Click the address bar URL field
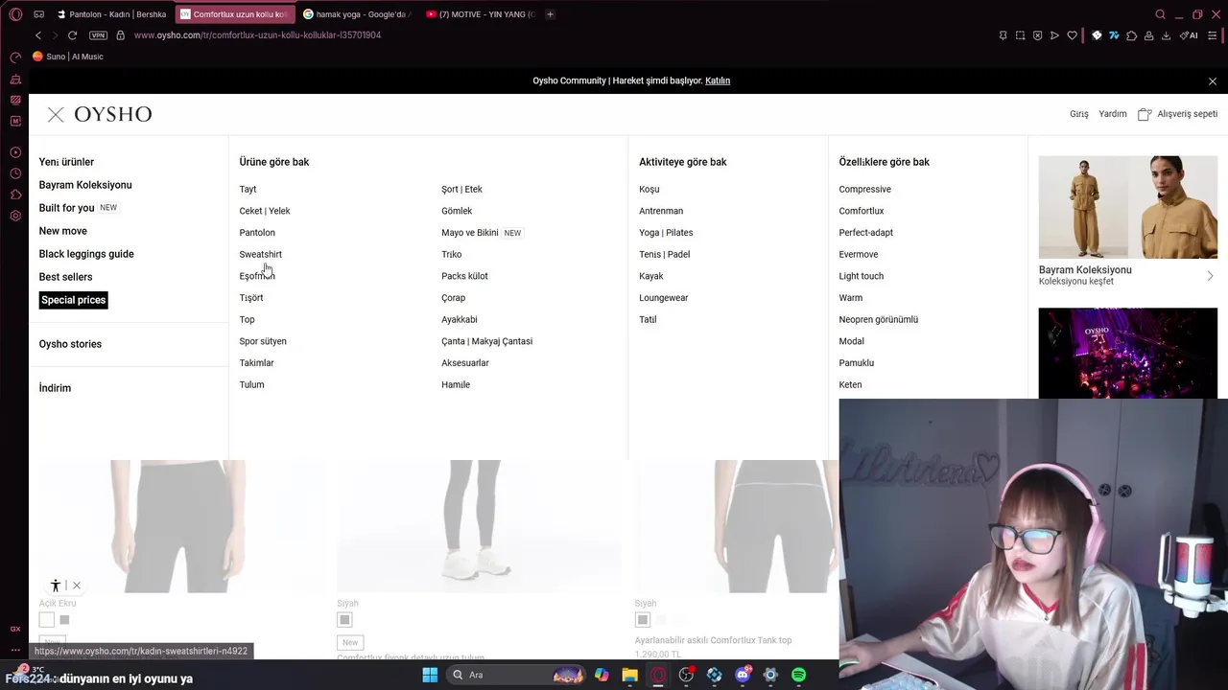Image resolution: width=1228 pixels, height=690 pixels. 257,35
